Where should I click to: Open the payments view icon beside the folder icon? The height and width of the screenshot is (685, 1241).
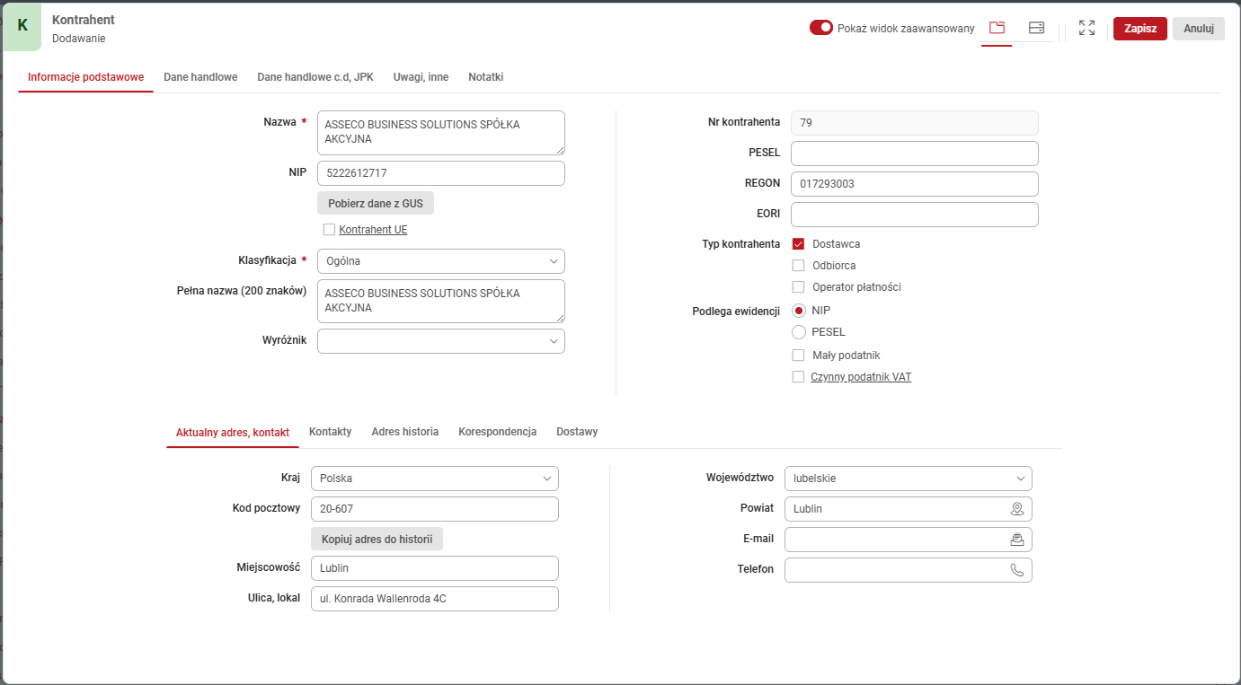tap(1036, 28)
